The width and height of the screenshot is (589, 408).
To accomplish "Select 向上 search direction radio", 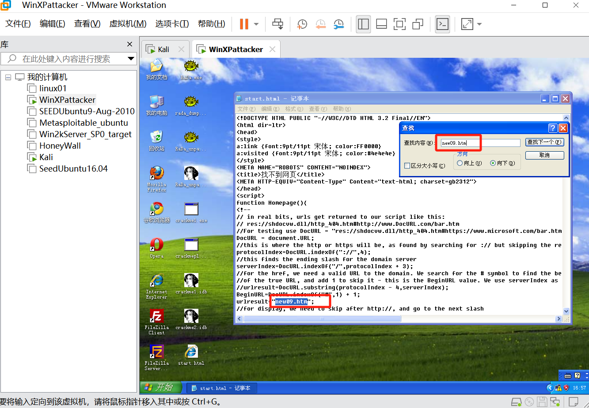I will click(460, 163).
